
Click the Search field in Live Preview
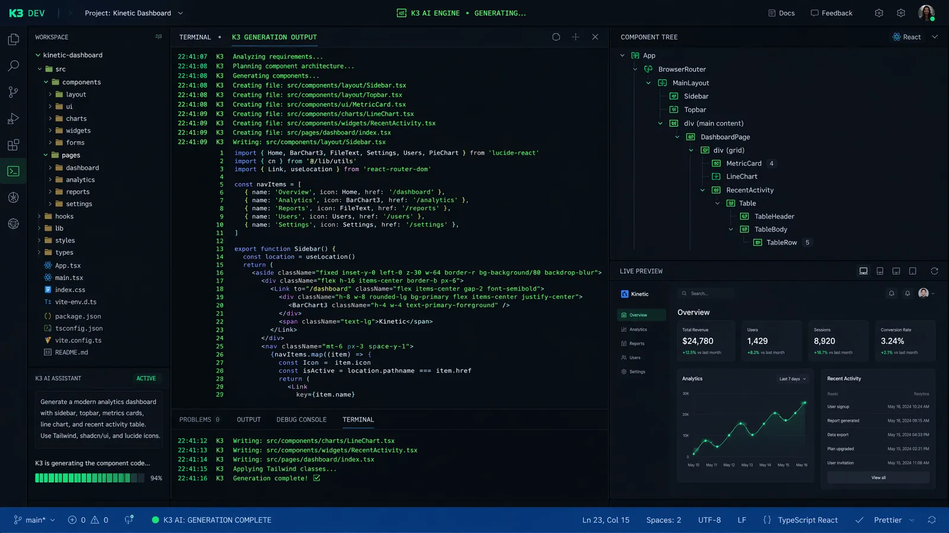706,294
